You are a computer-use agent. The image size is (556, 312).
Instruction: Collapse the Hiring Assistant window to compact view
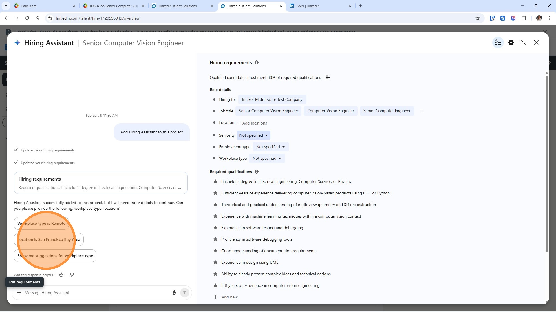(524, 43)
